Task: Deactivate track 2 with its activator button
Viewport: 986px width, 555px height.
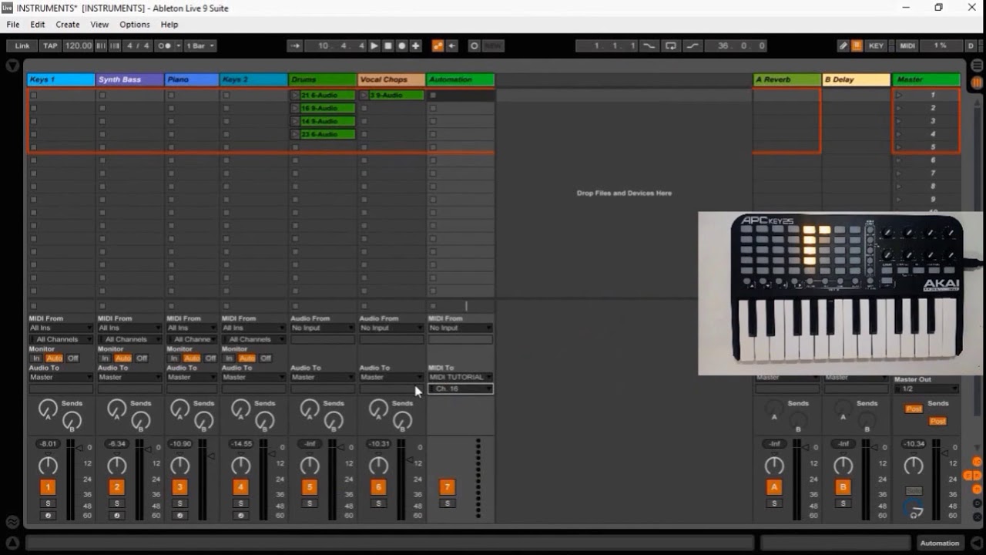Action: pyautogui.click(x=116, y=487)
